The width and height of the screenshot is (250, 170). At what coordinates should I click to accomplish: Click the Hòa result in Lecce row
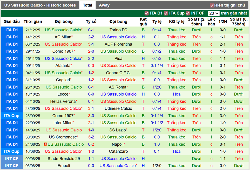tap(177, 94)
